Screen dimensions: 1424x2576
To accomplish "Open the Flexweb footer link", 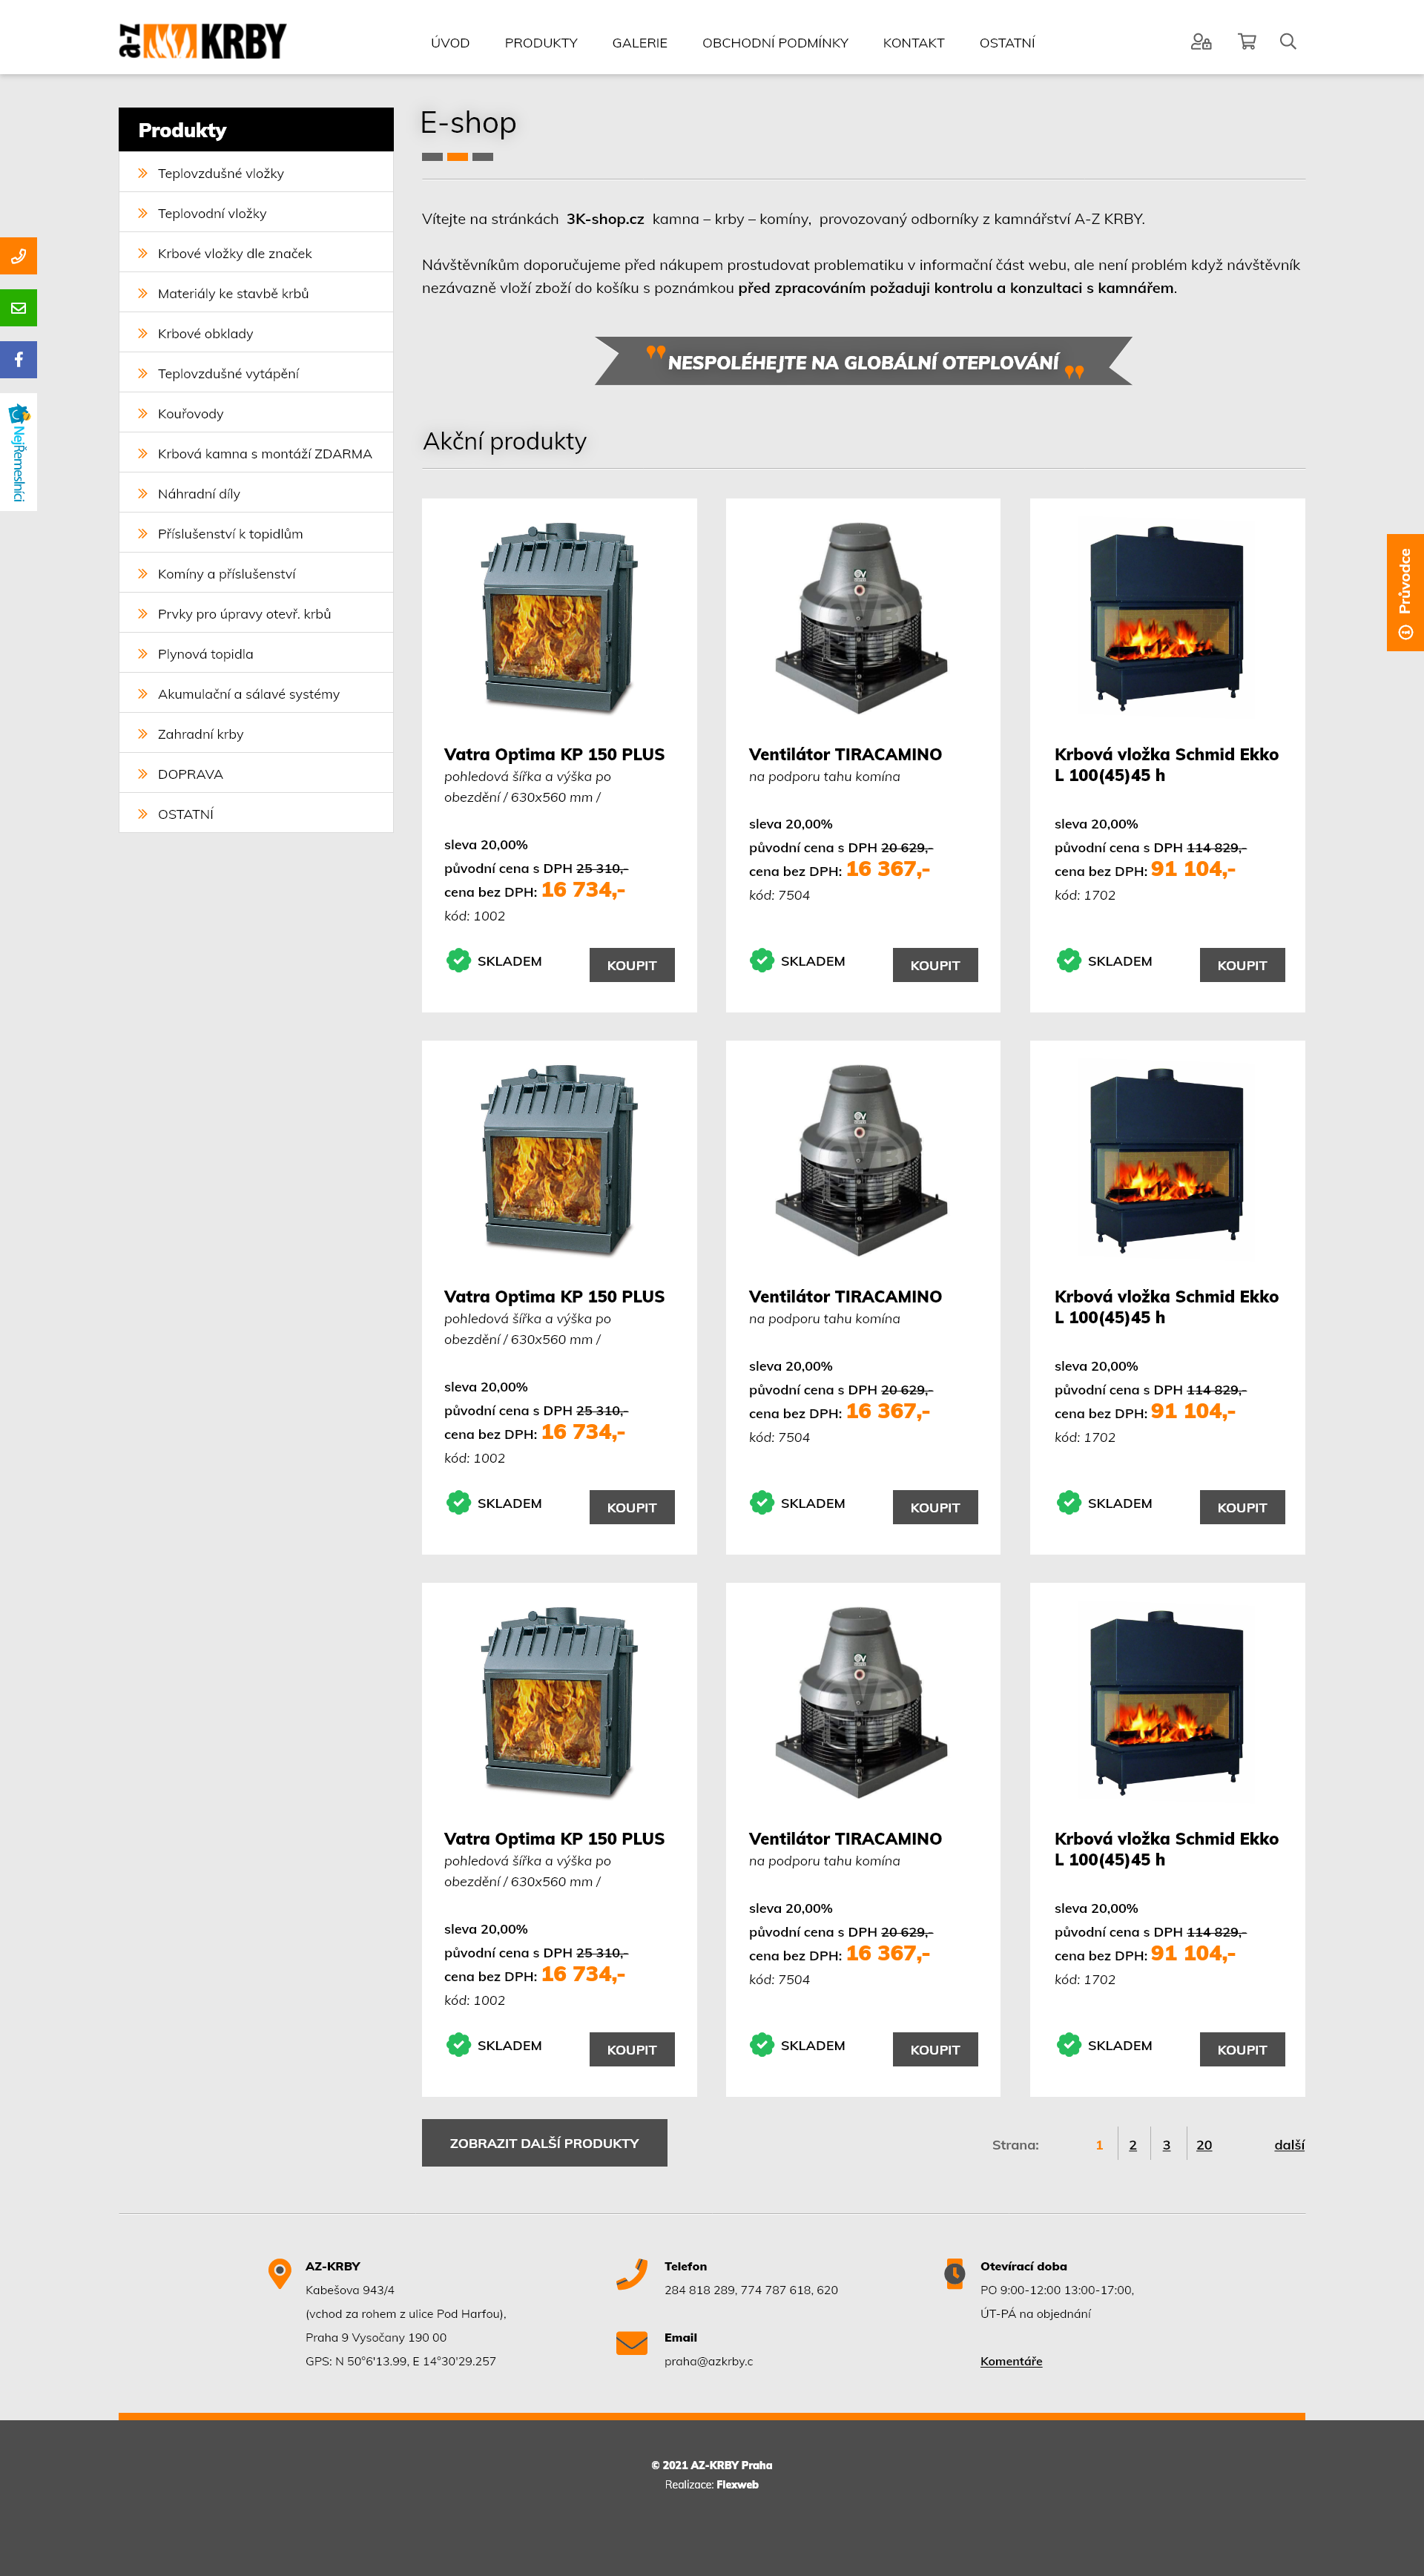I will (737, 2484).
